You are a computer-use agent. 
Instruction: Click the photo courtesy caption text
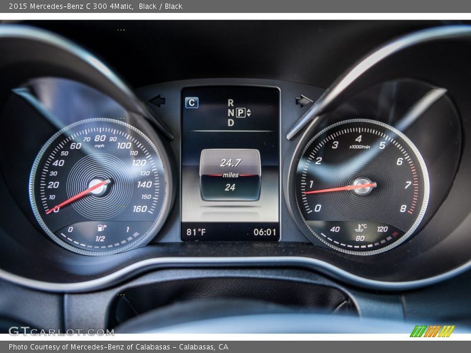[x=118, y=347]
